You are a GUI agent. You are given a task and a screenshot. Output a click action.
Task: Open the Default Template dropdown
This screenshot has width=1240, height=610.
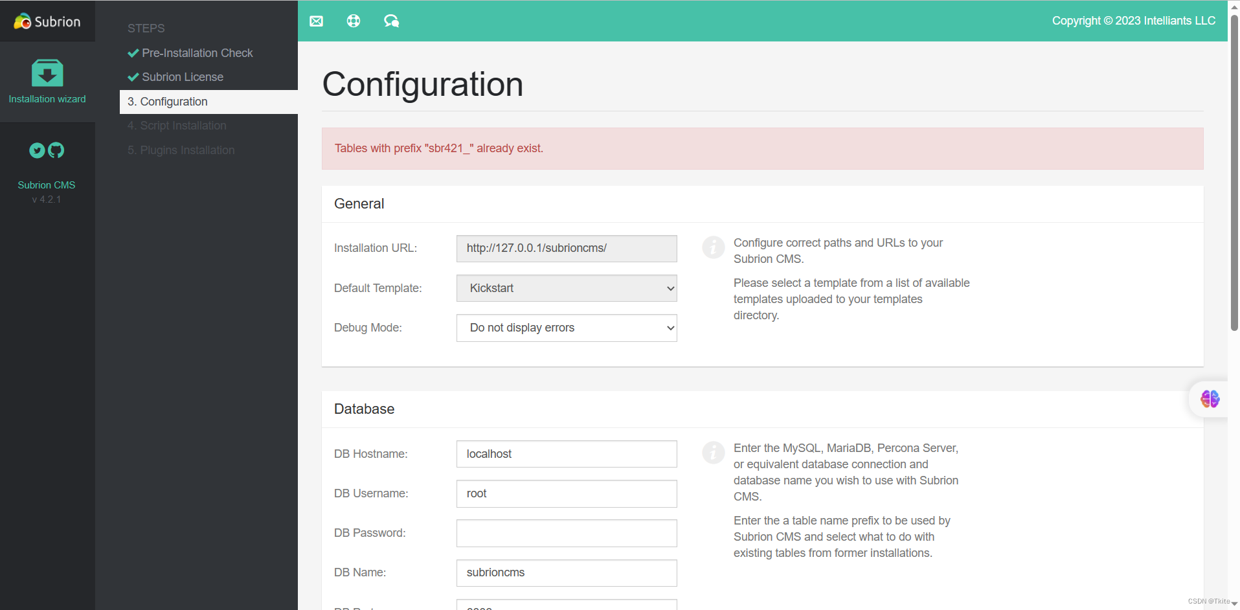pos(567,288)
